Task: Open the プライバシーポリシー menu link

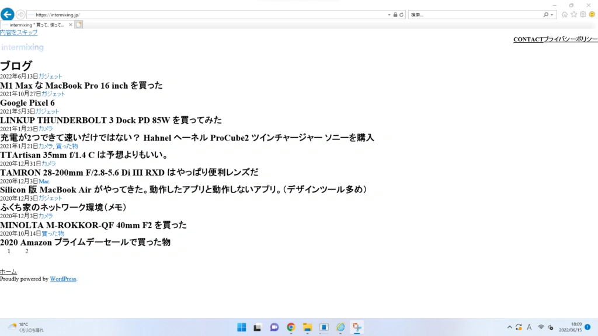Action: (x=571, y=39)
